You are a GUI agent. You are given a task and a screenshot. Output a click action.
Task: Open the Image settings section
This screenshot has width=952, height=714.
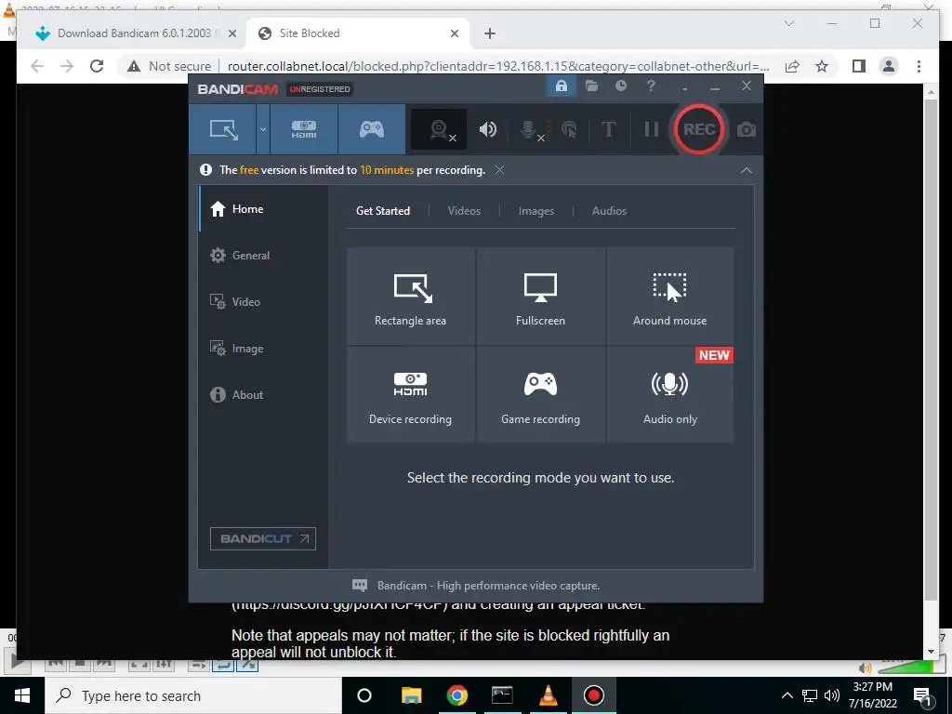(x=261, y=349)
